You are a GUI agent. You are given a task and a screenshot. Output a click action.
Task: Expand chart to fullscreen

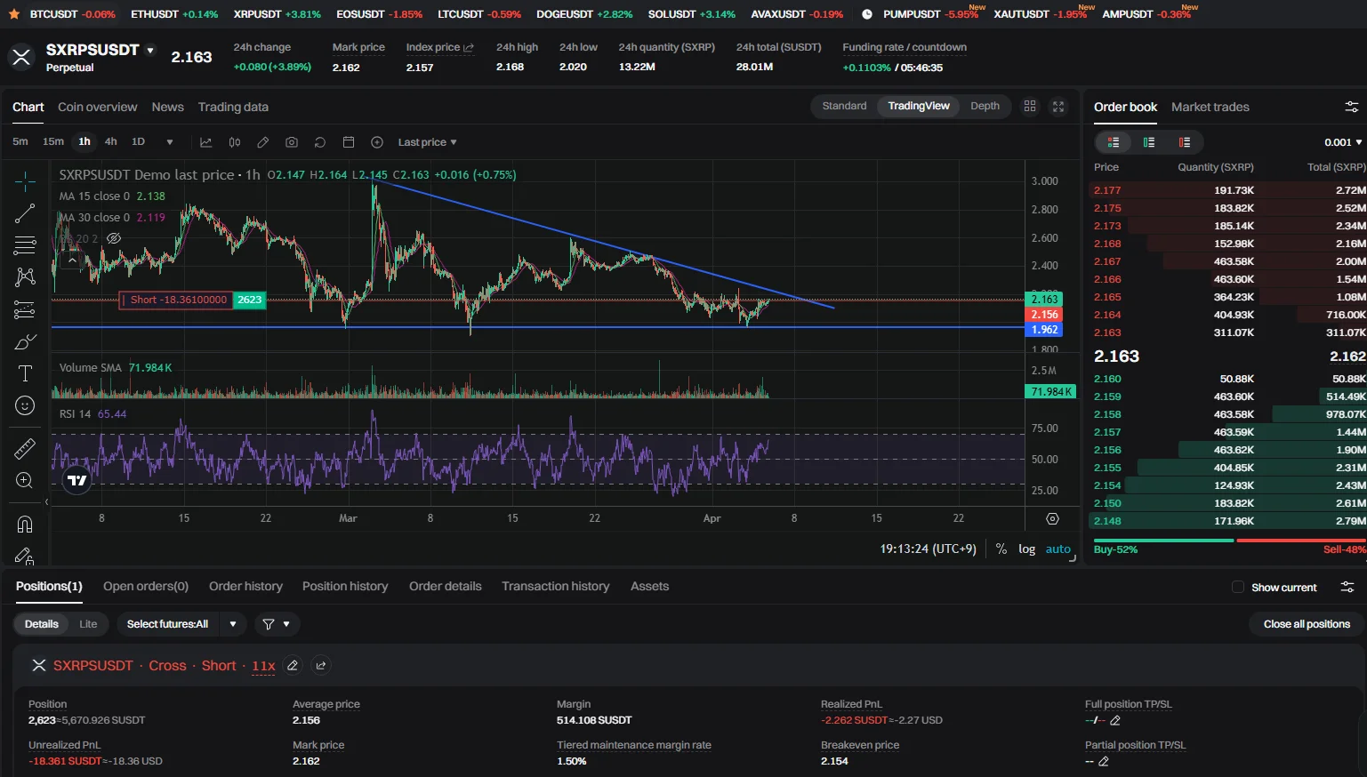click(1058, 107)
